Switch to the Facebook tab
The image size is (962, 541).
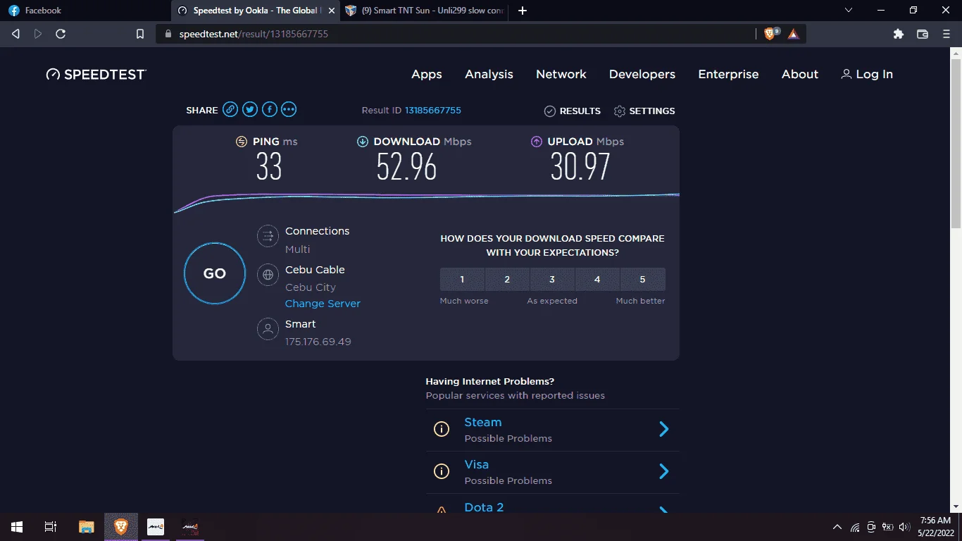pos(85,11)
